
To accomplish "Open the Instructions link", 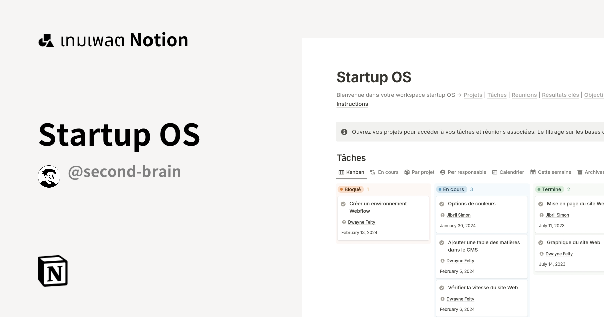I will click(352, 104).
